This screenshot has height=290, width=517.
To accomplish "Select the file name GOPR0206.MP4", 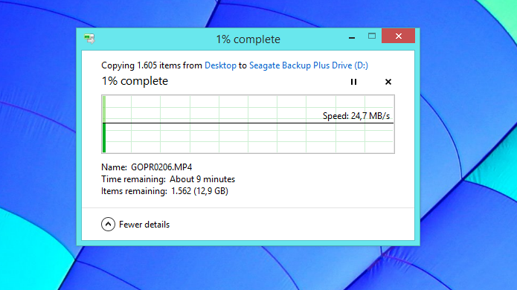I will (x=161, y=167).
